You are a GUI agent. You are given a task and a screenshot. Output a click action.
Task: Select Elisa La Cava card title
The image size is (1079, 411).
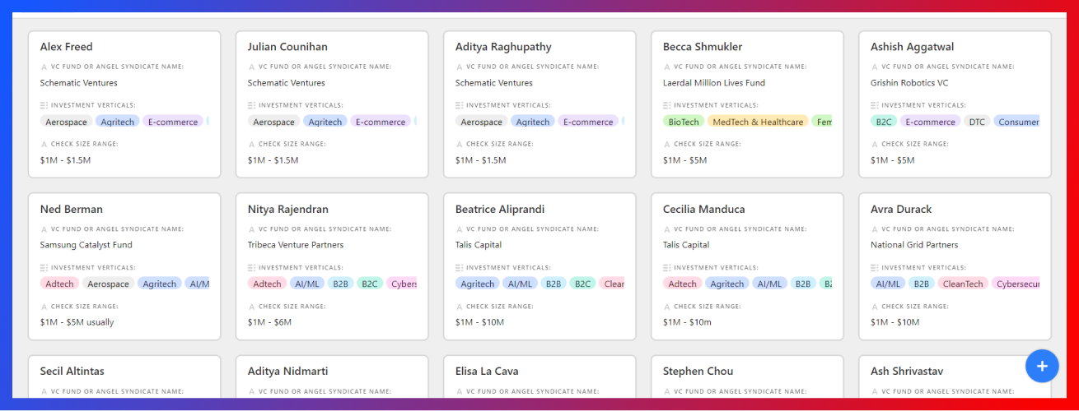(x=487, y=372)
